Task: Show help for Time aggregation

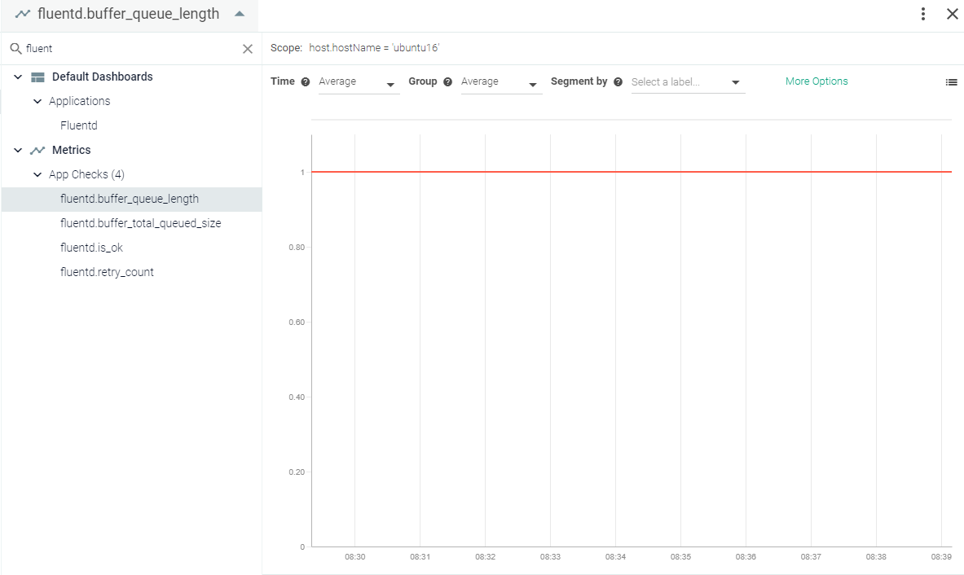Action: tap(306, 81)
